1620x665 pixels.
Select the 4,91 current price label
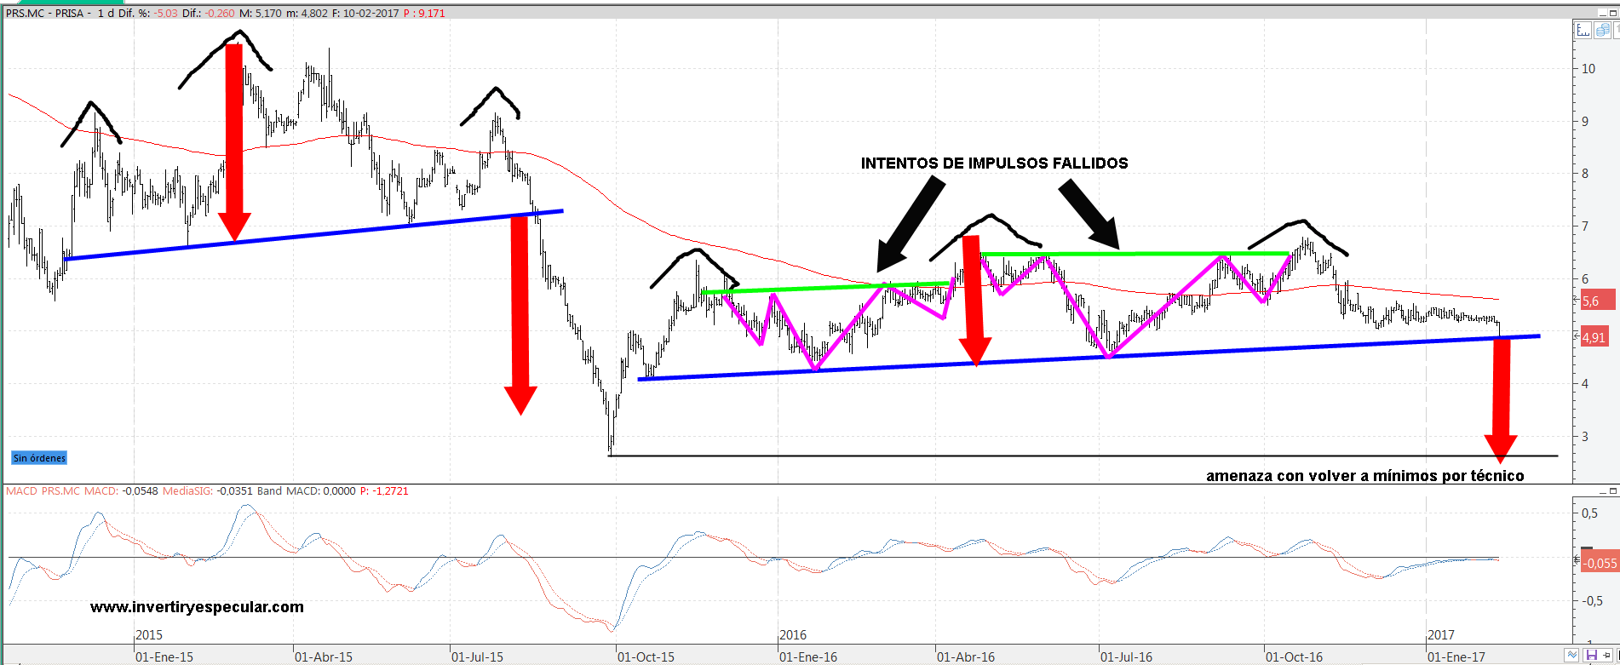(x=1594, y=337)
